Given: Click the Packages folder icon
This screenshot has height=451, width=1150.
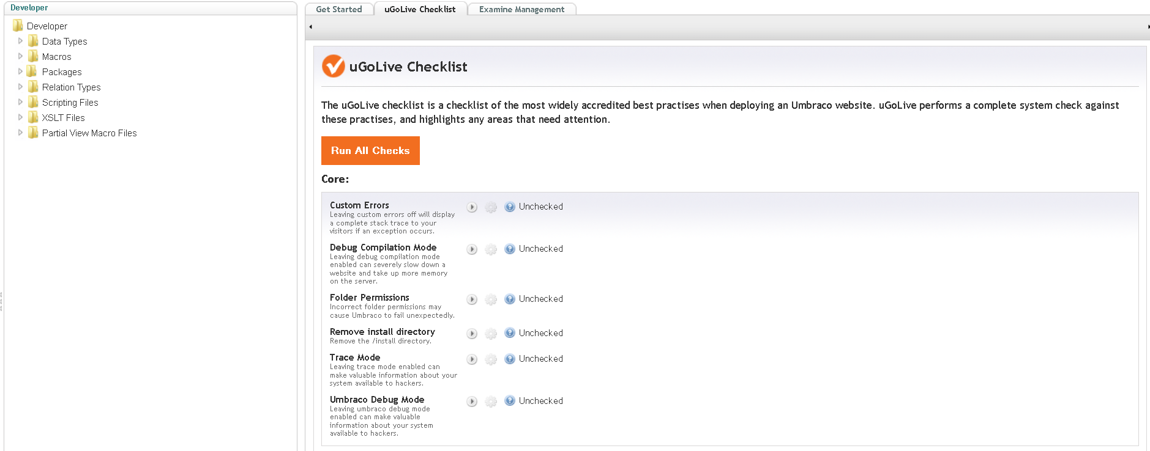Looking at the screenshot, I should (x=33, y=71).
